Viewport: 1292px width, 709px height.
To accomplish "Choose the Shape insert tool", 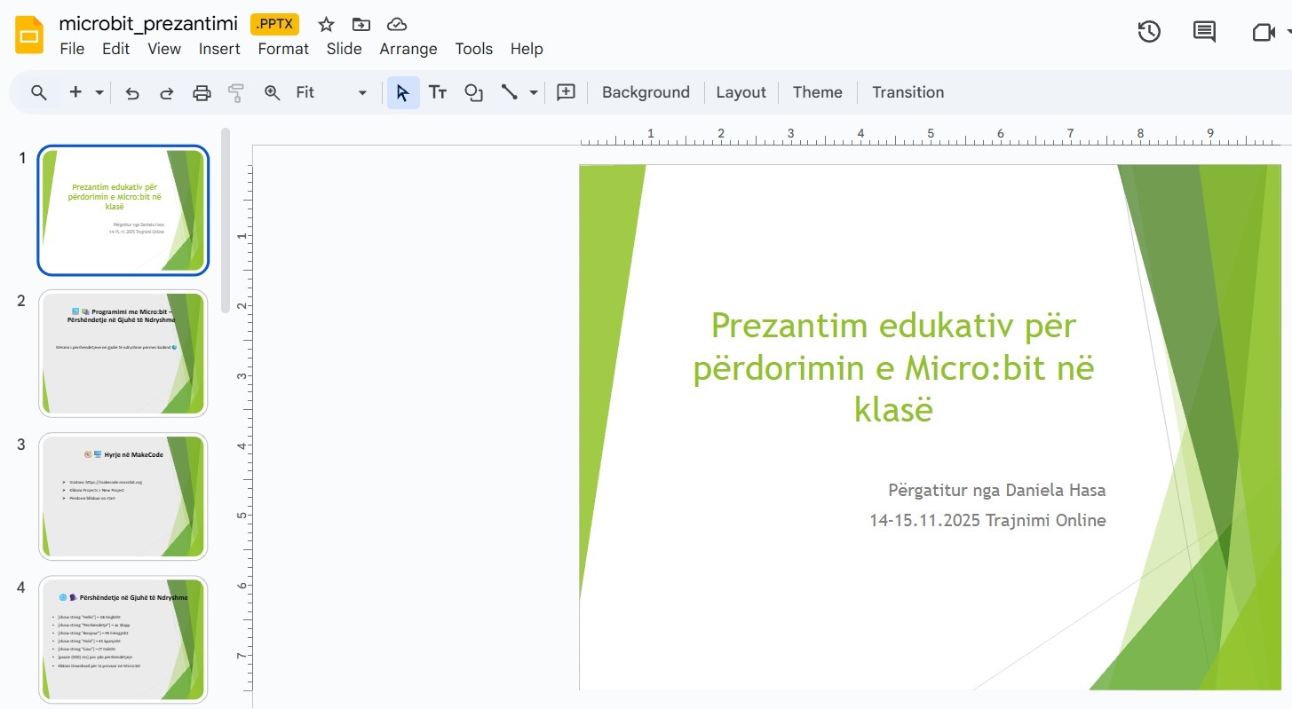I will point(474,92).
